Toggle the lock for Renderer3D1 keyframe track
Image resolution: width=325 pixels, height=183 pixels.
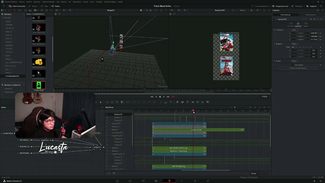107,124
